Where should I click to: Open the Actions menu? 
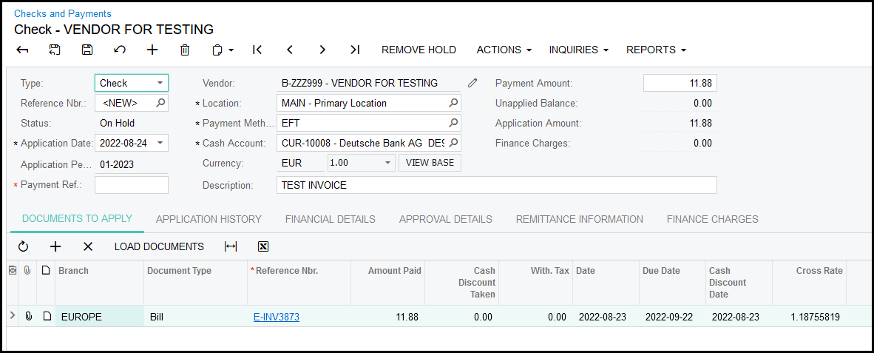tap(504, 50)
